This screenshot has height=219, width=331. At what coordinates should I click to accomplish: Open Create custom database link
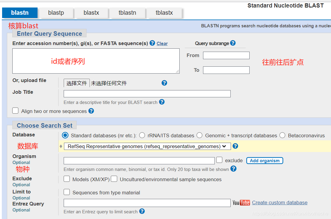tap(280, 202)
